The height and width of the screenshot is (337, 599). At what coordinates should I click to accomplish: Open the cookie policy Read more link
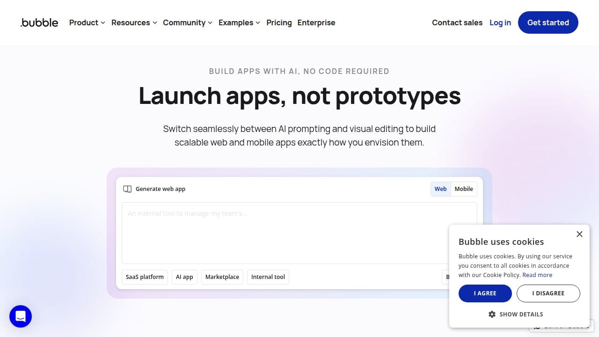537,275
